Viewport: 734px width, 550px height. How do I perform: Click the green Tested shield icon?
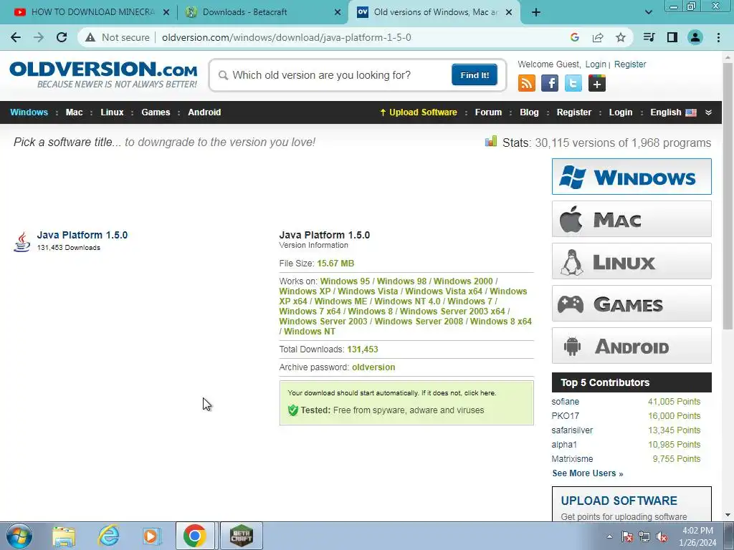(293, 410)
